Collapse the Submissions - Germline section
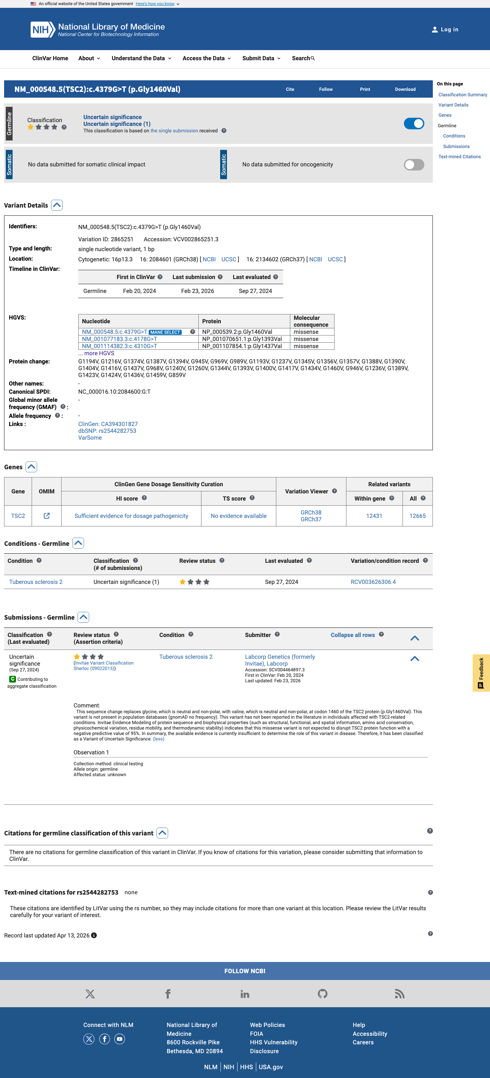The height and width of the screenshot is (1078, 490). 84,617
